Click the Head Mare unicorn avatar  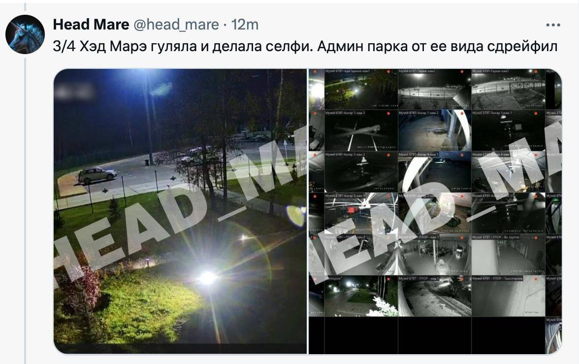coord(25,34)
